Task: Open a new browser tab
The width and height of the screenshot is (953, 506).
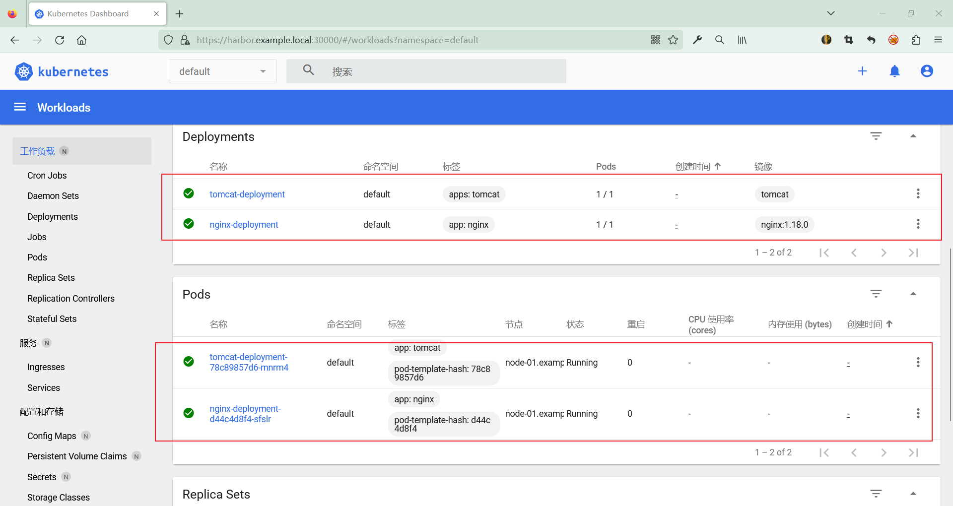Action: pos(180,14)
